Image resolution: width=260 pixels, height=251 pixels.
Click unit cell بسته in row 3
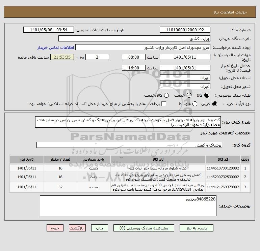(x=94, y=187)
